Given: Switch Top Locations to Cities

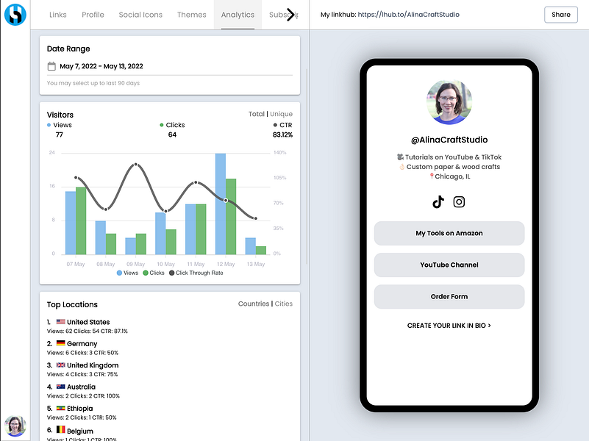Looking at the screenshot, I should coord(284,304).
